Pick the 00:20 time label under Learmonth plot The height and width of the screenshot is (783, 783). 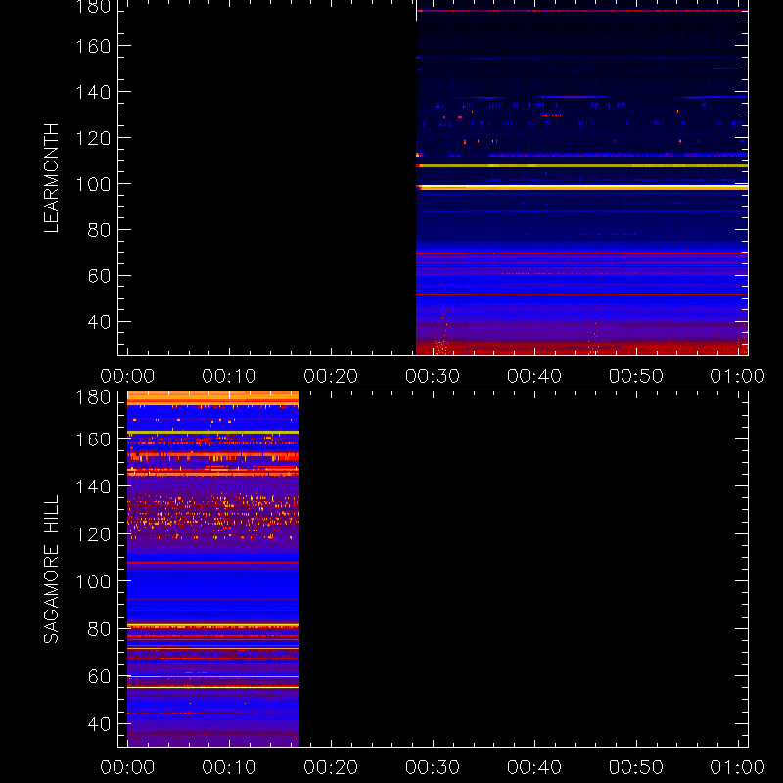click(331, 376)
